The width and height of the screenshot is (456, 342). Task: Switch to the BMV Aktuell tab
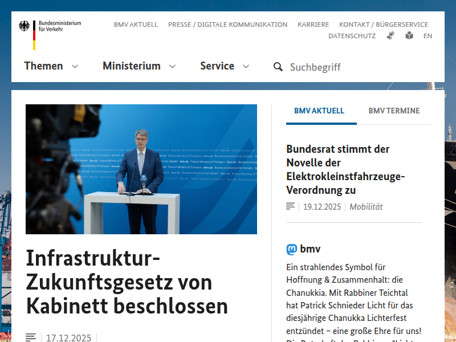click(x=319, y=111)
